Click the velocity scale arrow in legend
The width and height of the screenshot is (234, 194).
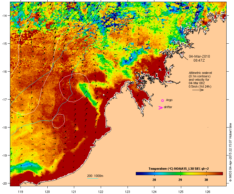[198, 90]
